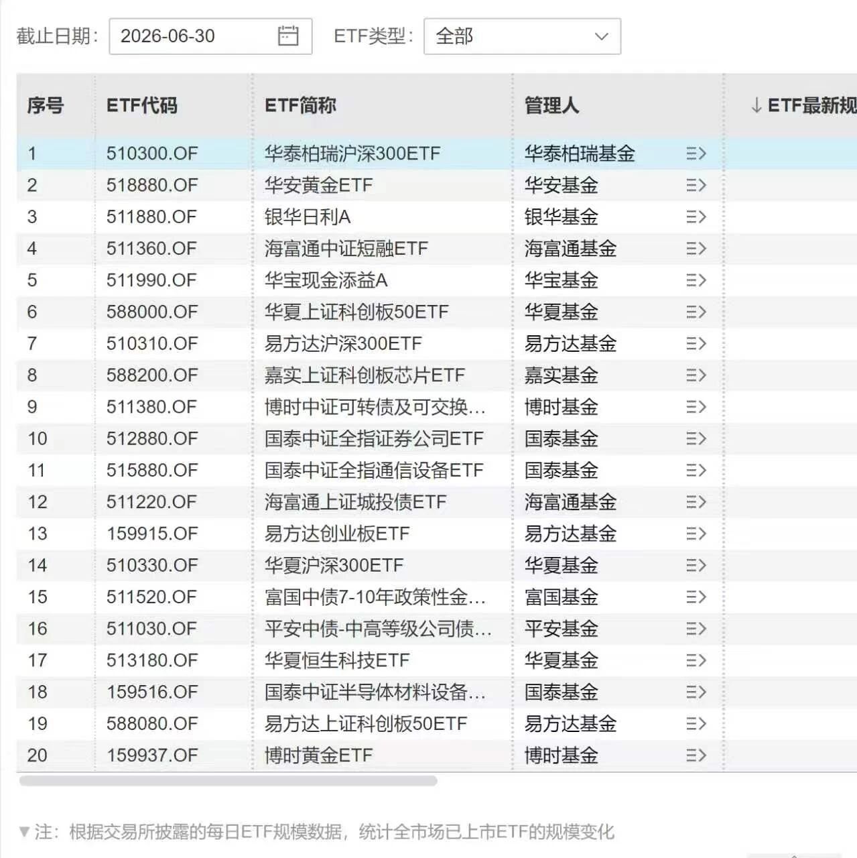
Task: Click the code 510330.OF
Action: [x=152, y=565]
